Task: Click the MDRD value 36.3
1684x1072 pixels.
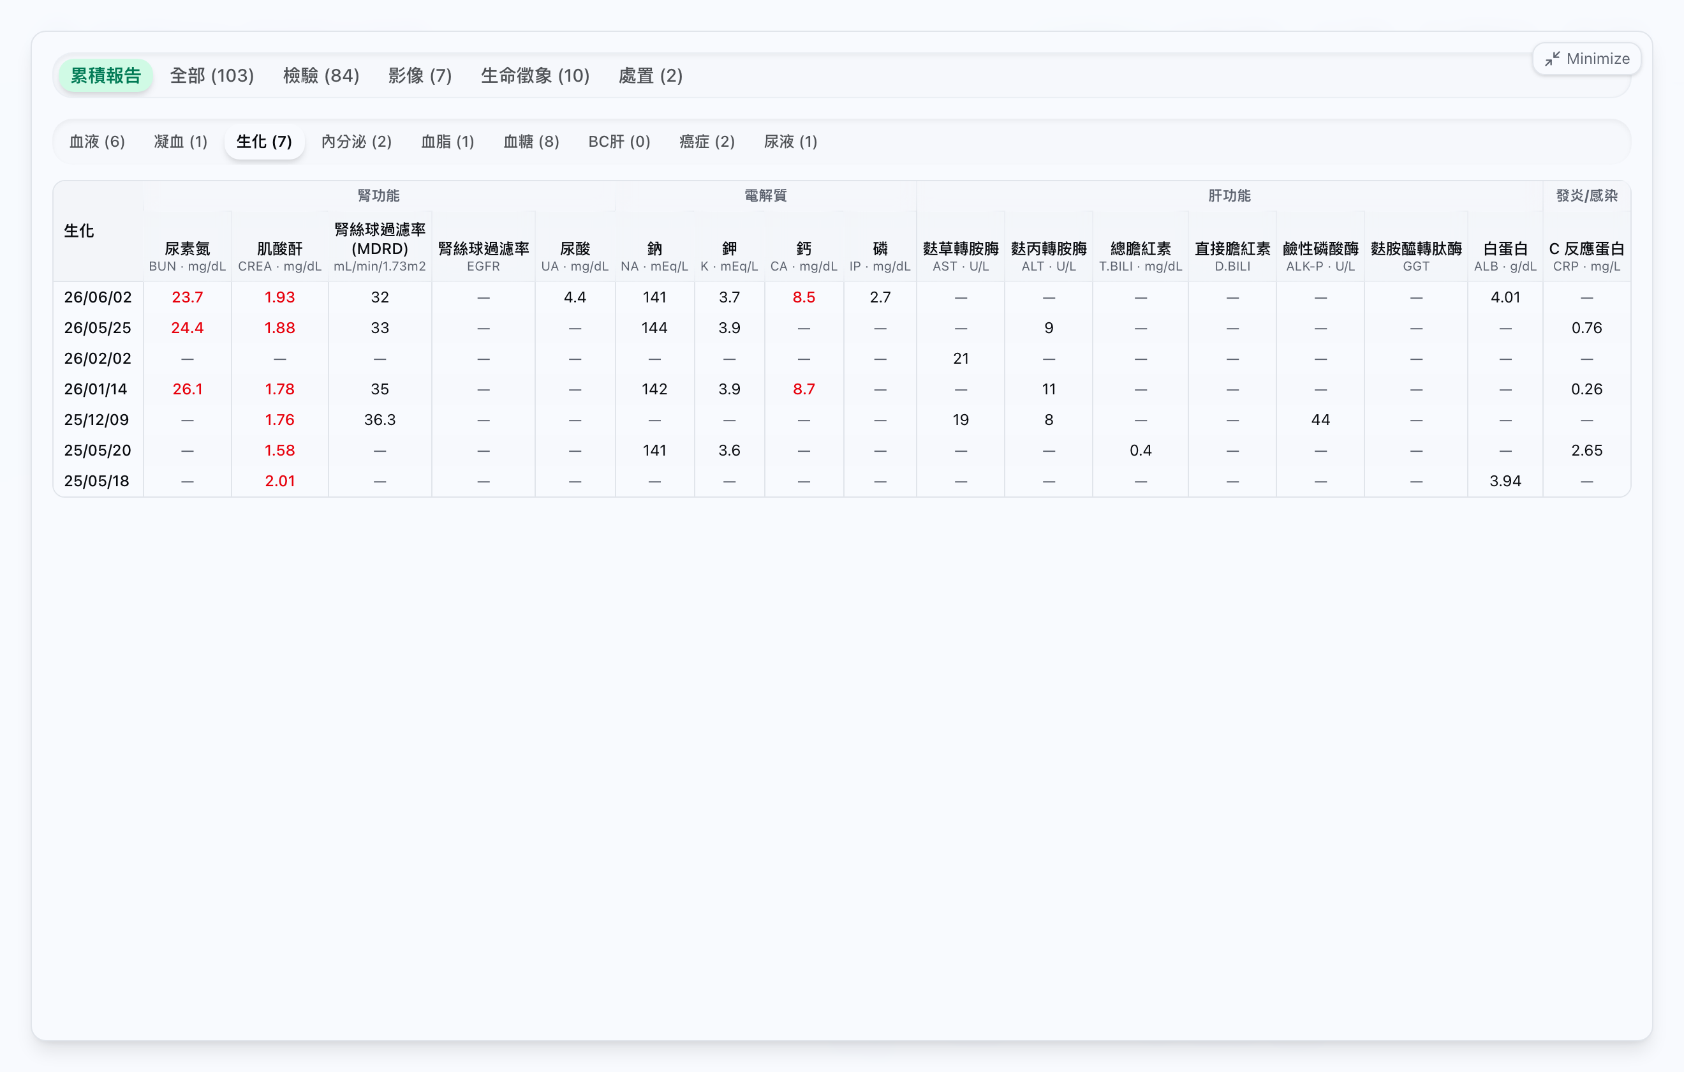Action: pyautogui.click(x=380, y=420)
